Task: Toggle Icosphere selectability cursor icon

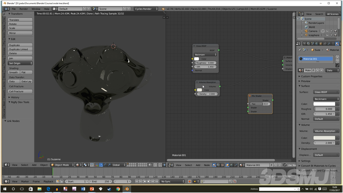Action: coord(332,35)
